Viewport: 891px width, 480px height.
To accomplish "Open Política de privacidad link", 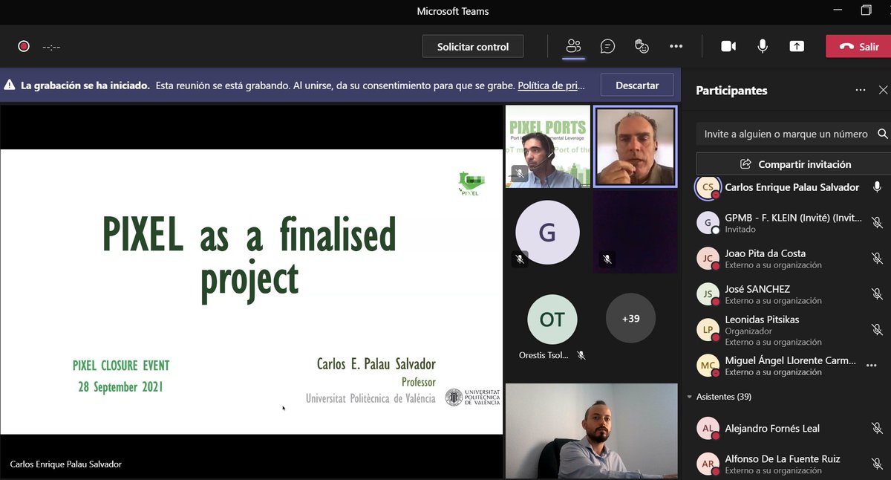I will click(x=551, y=85).
